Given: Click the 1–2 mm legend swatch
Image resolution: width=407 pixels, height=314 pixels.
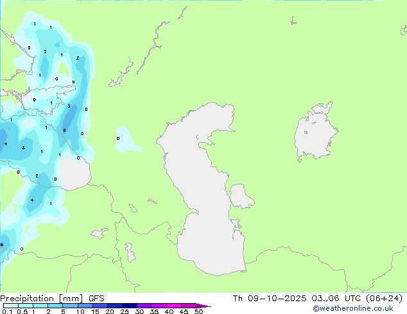Looking at the screenshot, I should pyautogui.click(x=40, y=306).
